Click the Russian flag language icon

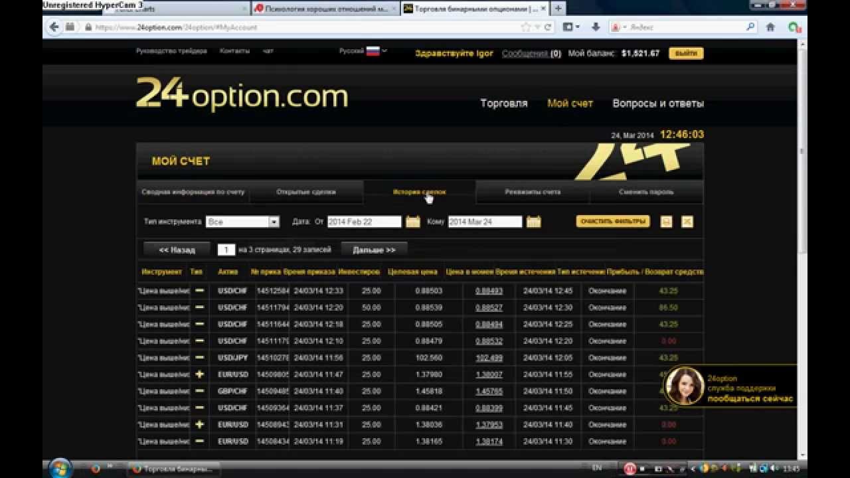[373, 51]
